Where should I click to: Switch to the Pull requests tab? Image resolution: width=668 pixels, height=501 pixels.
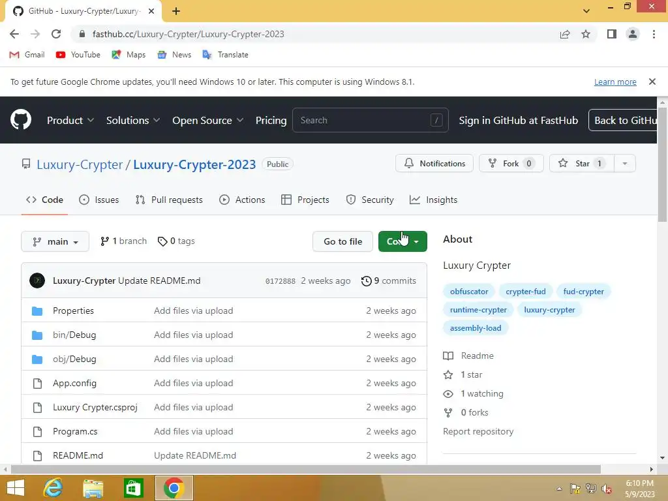pyautogui.click(x=169, y=200)
